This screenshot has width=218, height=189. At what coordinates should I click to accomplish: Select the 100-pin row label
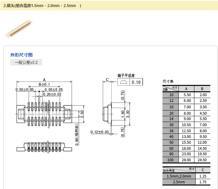coord(171,160)
